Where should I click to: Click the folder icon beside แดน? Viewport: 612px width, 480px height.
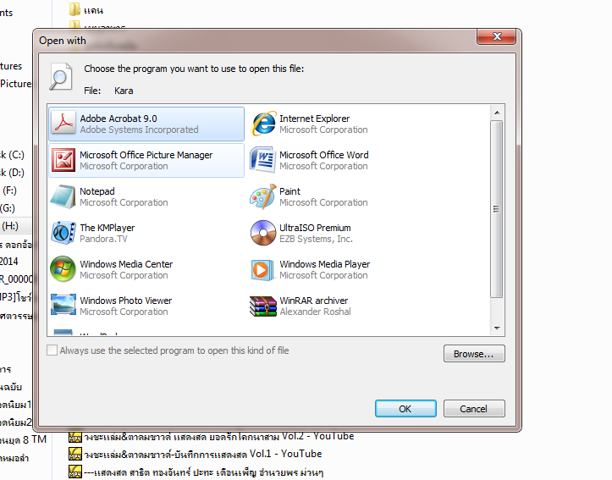click(75, 9)
